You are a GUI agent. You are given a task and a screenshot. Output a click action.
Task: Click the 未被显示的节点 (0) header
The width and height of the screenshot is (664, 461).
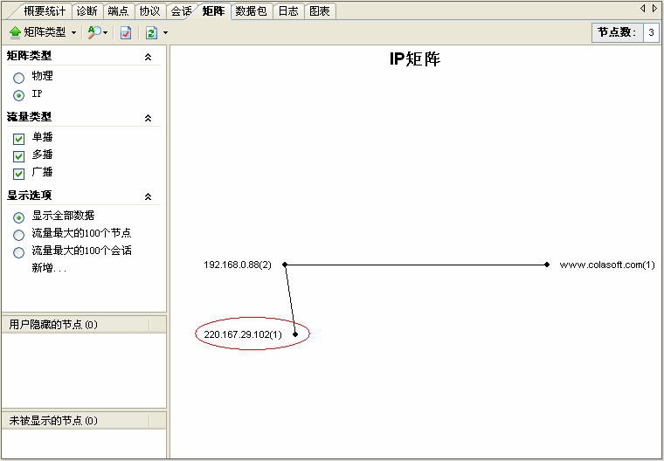[x=84, y=420]
